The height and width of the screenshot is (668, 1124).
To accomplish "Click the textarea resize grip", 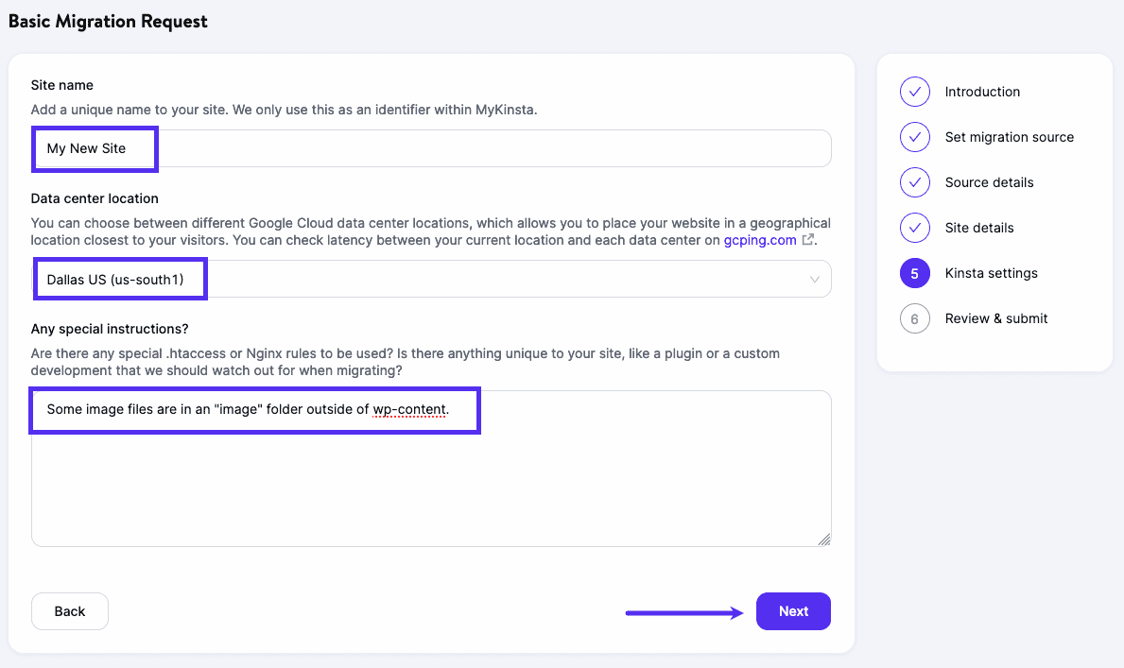I will click(822, 539).
